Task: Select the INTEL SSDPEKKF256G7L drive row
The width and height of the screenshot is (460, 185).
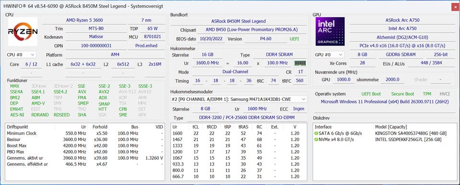Action: pos(384,139)
